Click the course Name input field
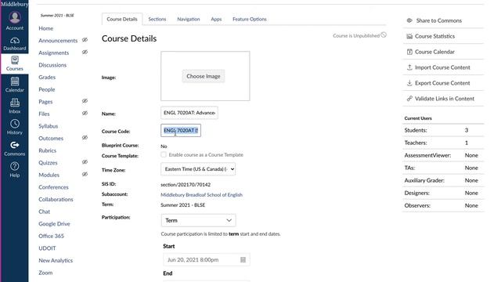 pyautogui.click(x=189, y=113)
